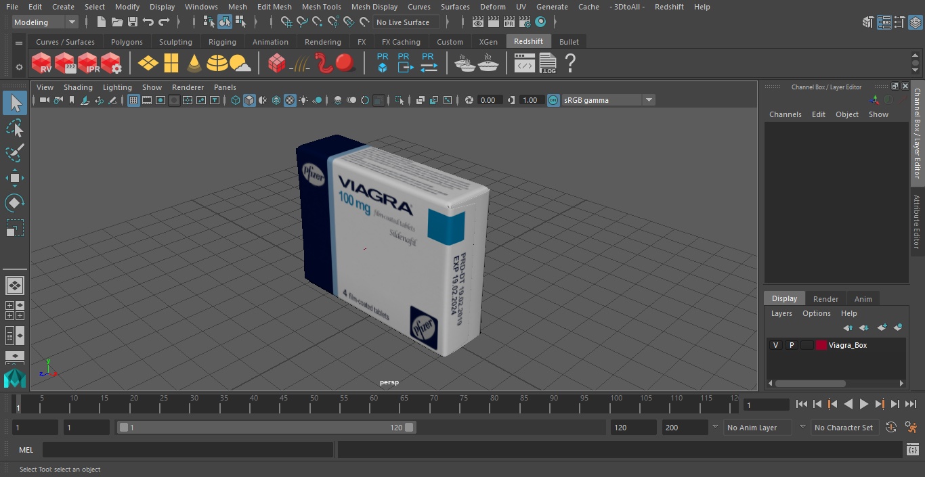Activate the Move tool
The width and height of the screenshot is (925, 477).
(15, 178)
